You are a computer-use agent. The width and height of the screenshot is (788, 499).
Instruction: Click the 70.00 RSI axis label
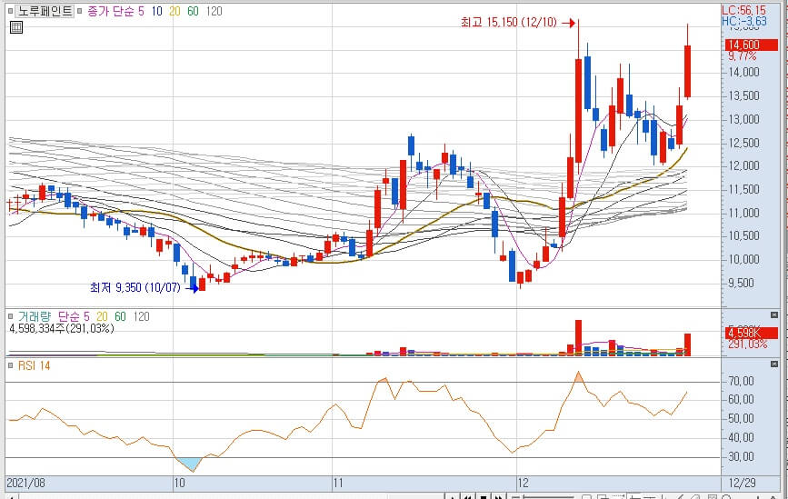tap(742, 382)
